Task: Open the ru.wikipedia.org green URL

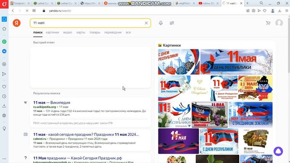Action: pos(44,107)
